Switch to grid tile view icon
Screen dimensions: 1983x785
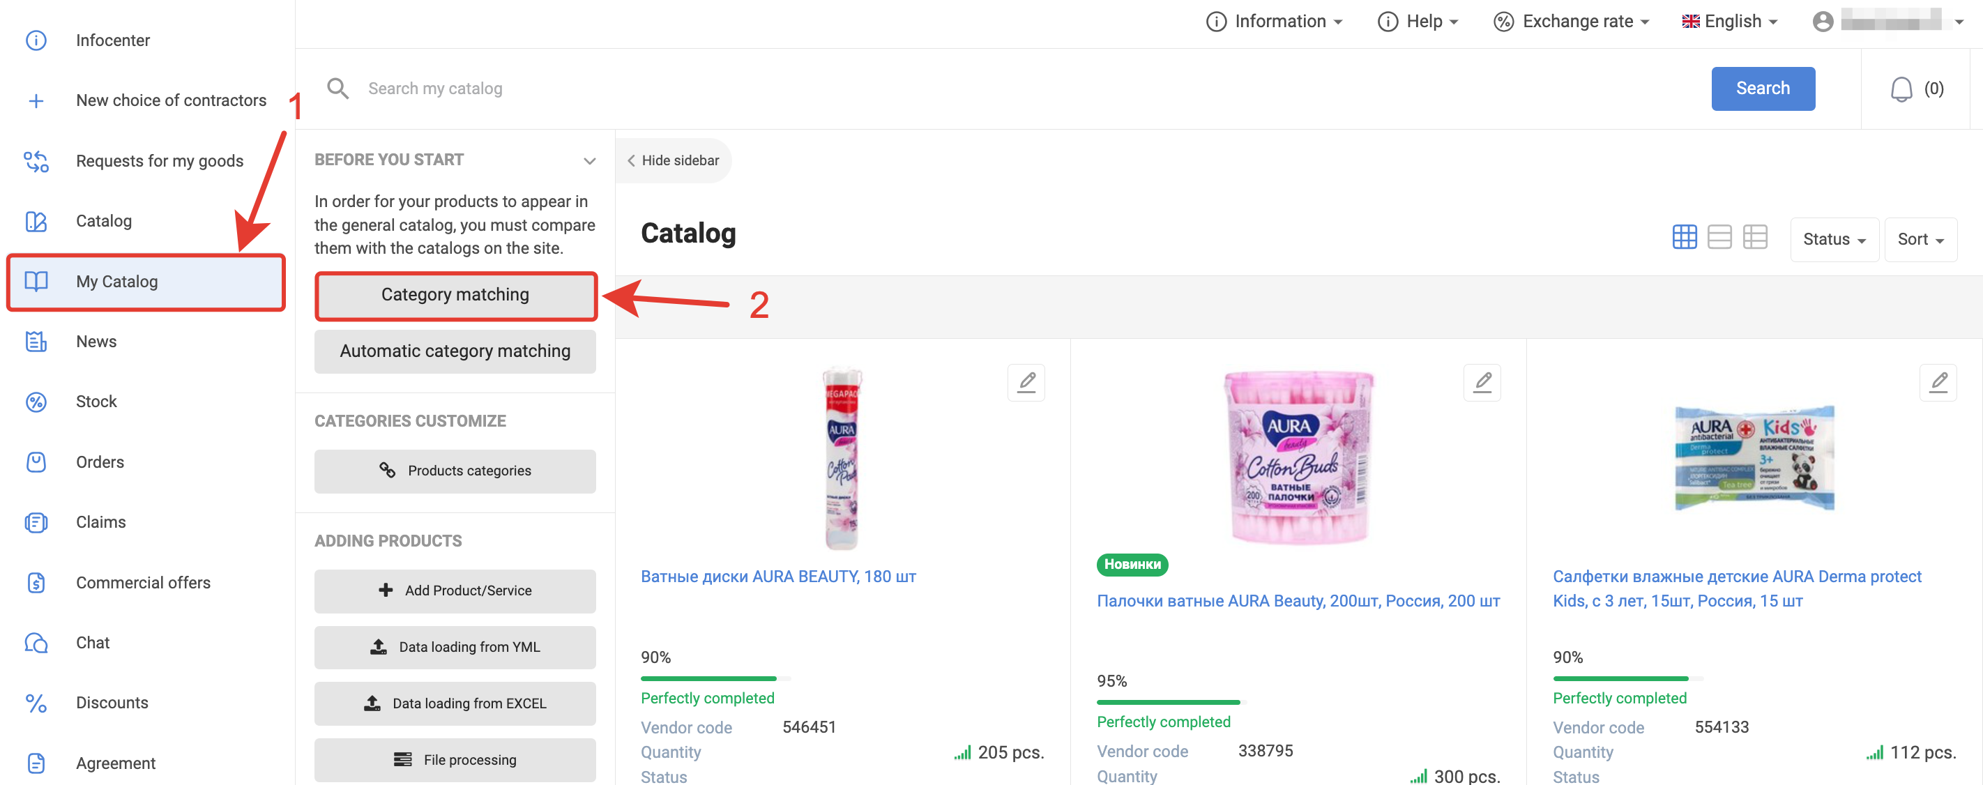coord(1685,237)
